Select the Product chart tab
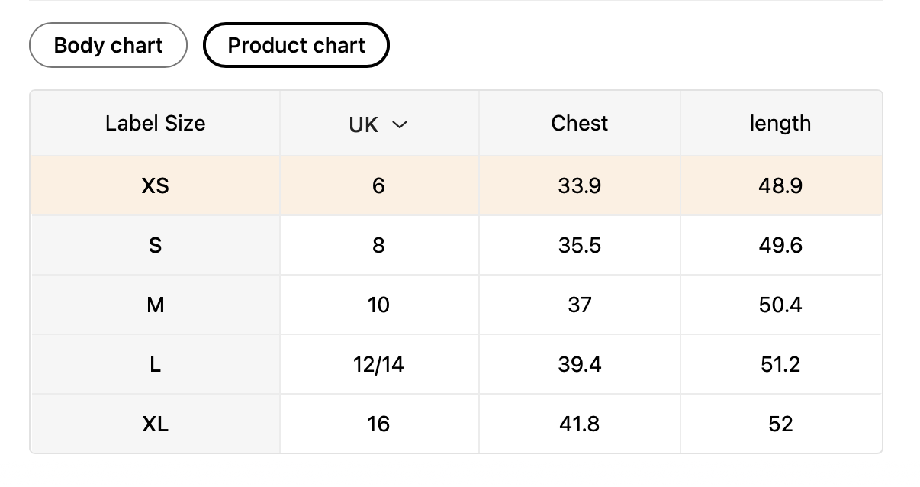This screenshot has width=920, height=487. click(296, 46)
